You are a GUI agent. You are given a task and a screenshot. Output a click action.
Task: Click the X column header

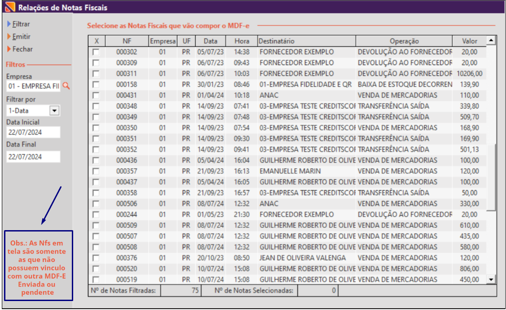(x=97, y=41)
